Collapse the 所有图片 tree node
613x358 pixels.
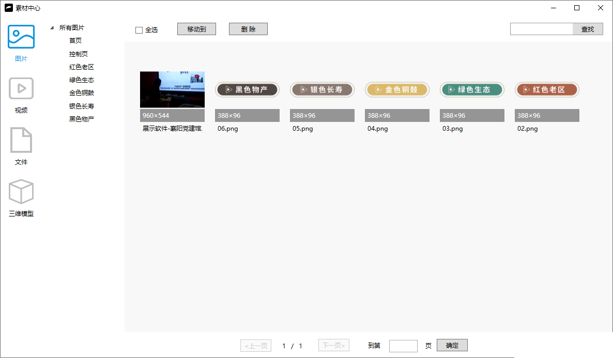[52, 27]
